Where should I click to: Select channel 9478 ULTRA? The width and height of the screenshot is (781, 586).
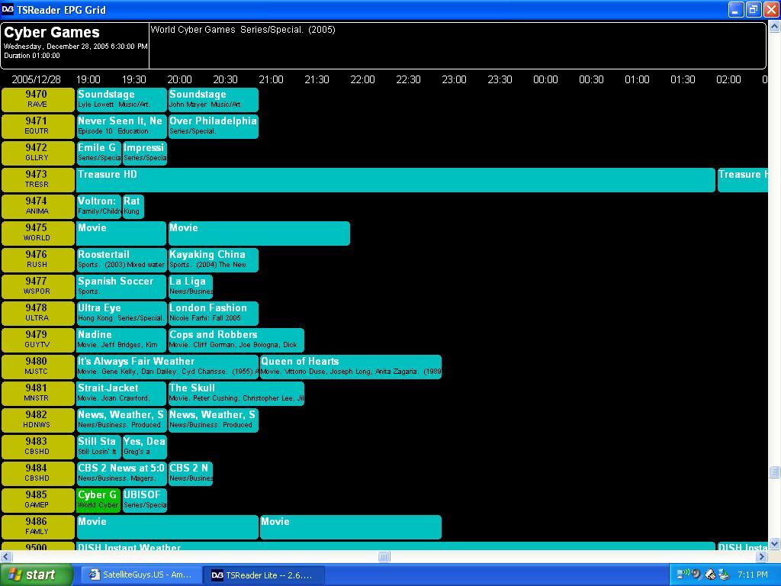tap(37, 313)
